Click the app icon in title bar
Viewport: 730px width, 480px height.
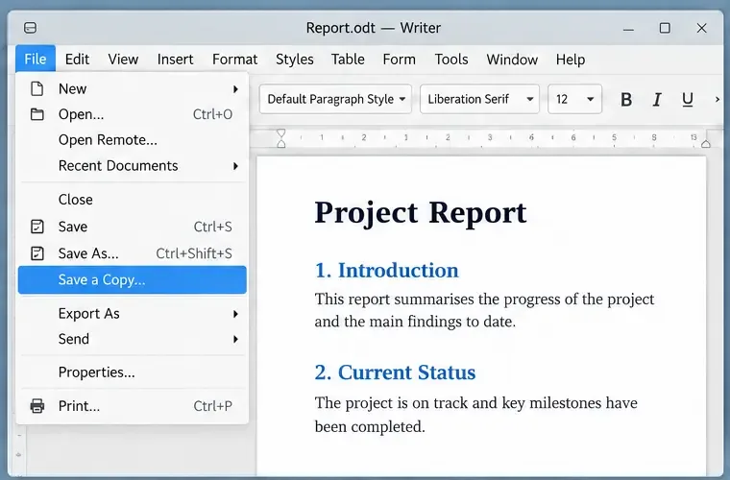click(x=31, y=28)
